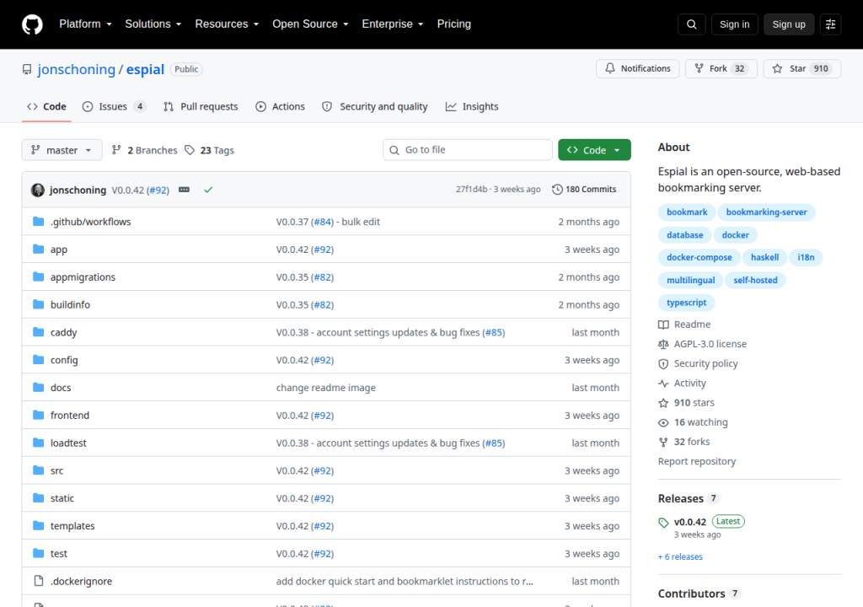Click the Sign in button
Viewport: 863px width, 607px height.
734,24
